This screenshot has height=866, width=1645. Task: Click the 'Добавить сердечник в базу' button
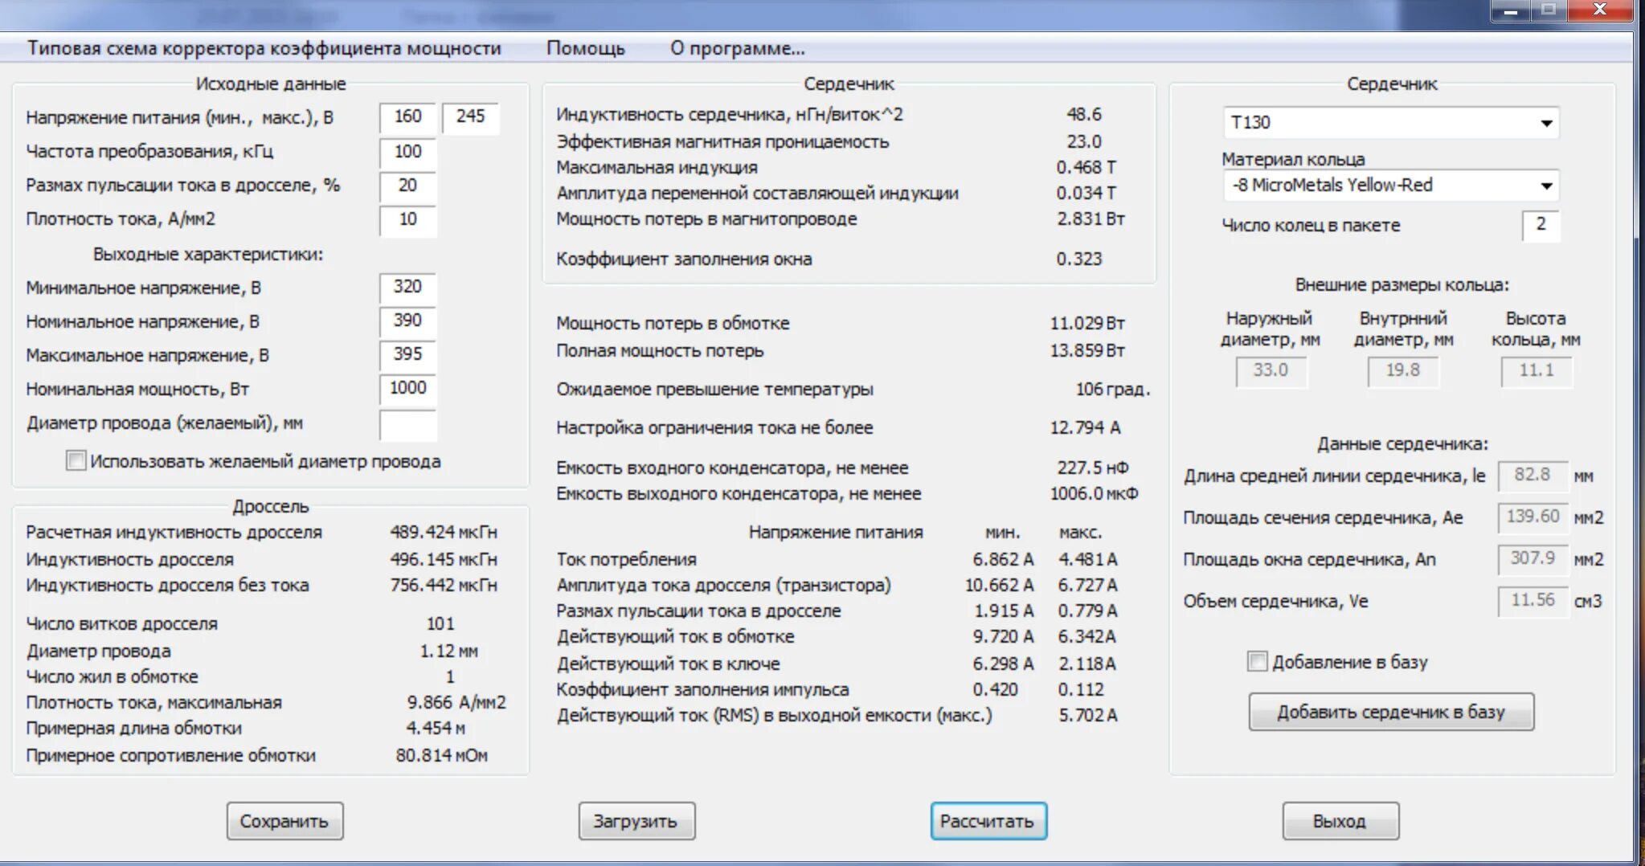tap(1391, 712)
